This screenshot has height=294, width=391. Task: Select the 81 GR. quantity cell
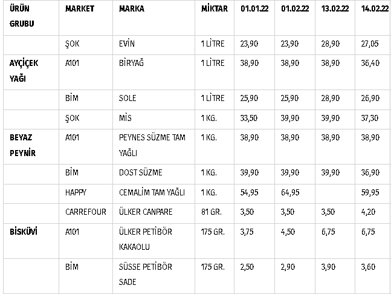212,211
